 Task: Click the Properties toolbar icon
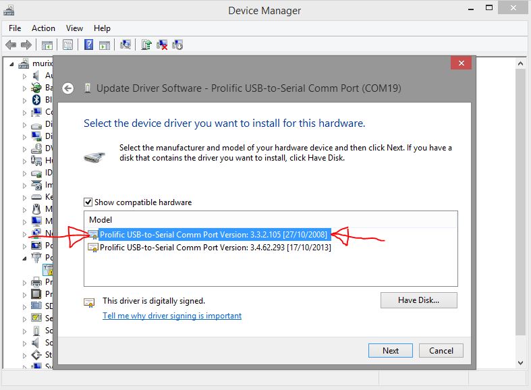click(67, 45)
